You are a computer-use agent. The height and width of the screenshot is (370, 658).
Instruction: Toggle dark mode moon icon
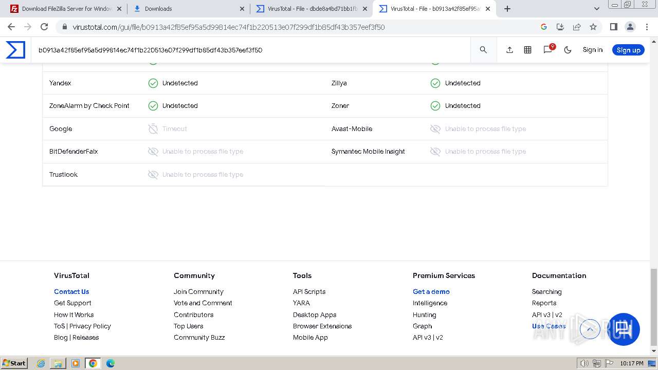(568, 50)
